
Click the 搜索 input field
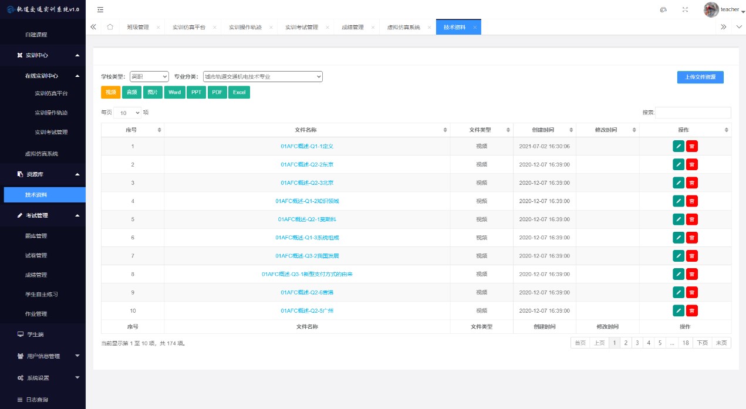click(693, 113)
